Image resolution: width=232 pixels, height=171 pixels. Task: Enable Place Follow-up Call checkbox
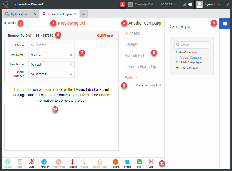(x=133, y=85)
